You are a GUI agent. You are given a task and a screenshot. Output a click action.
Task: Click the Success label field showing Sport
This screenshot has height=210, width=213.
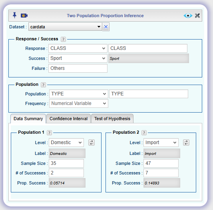click(x=149, y=58)
